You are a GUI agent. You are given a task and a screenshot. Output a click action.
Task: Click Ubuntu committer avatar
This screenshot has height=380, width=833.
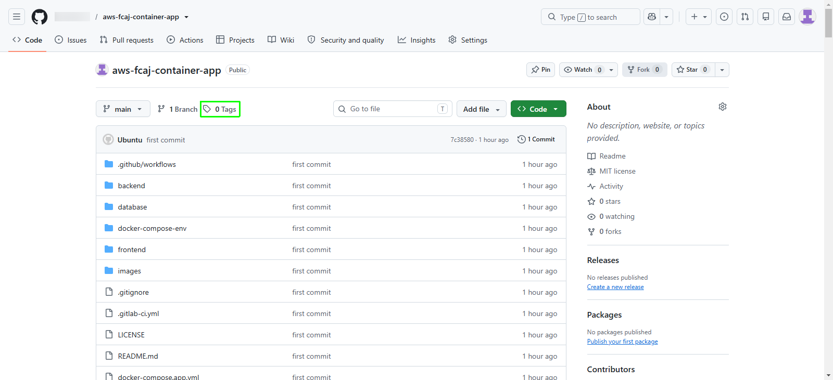(x=108, y=139)
